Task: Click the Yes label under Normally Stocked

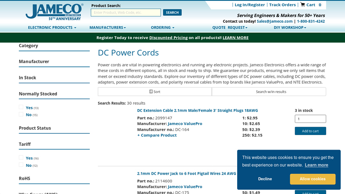Action: [29, 107]
